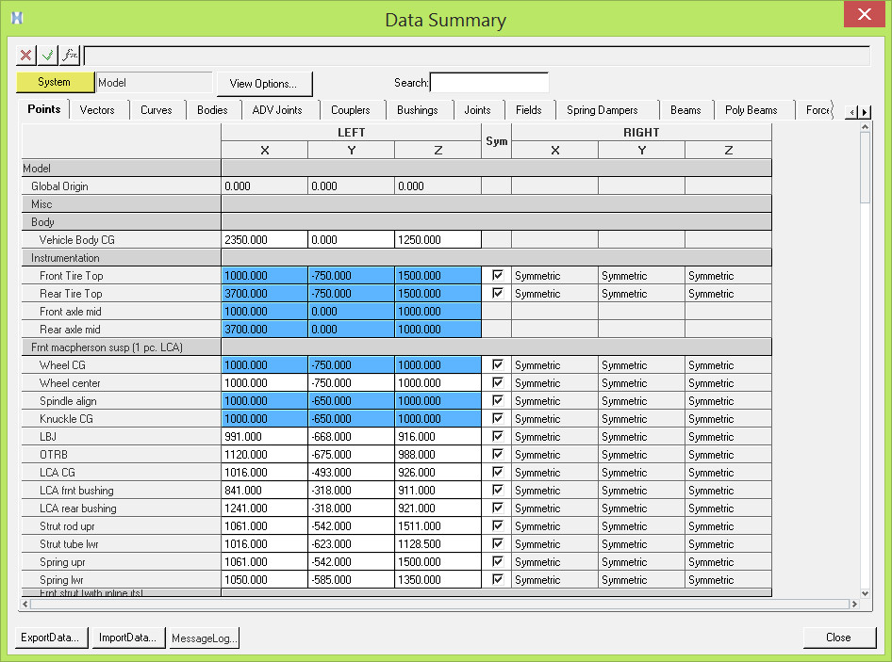Image resolution: width=892 pixels, height=662 pixels.
Task: Open the fx expression builder icon
Action: point(69,55)
